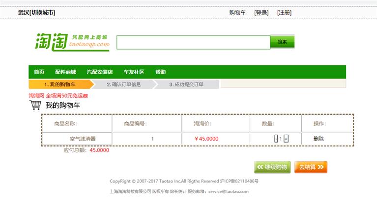Increase quantity with the plus button
Screen dimensions: 377x207
coord(286,139)
